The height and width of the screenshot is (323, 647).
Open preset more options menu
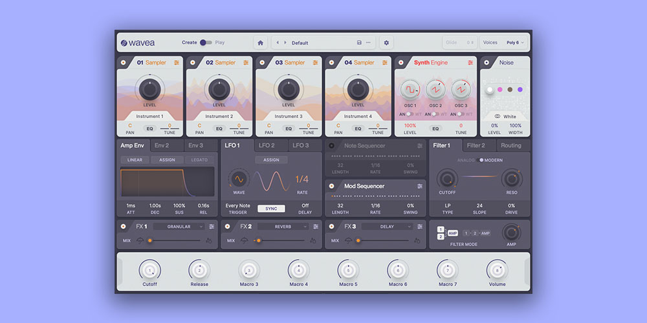pos(368,43)
